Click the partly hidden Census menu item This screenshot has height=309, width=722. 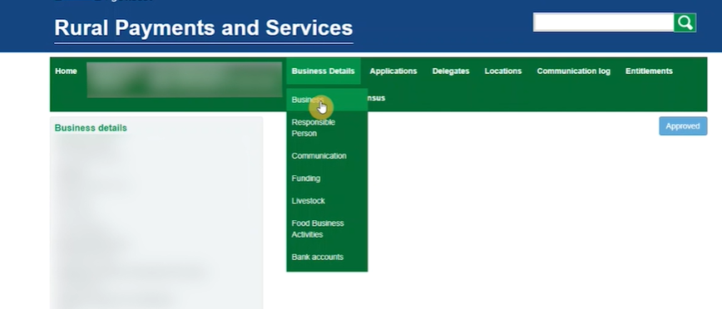377,98
